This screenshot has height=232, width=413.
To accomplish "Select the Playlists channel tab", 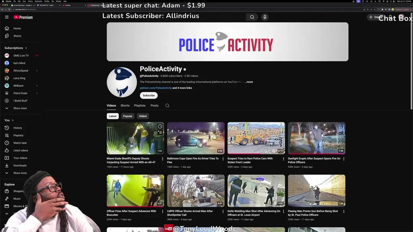I will tap(140, 105).
